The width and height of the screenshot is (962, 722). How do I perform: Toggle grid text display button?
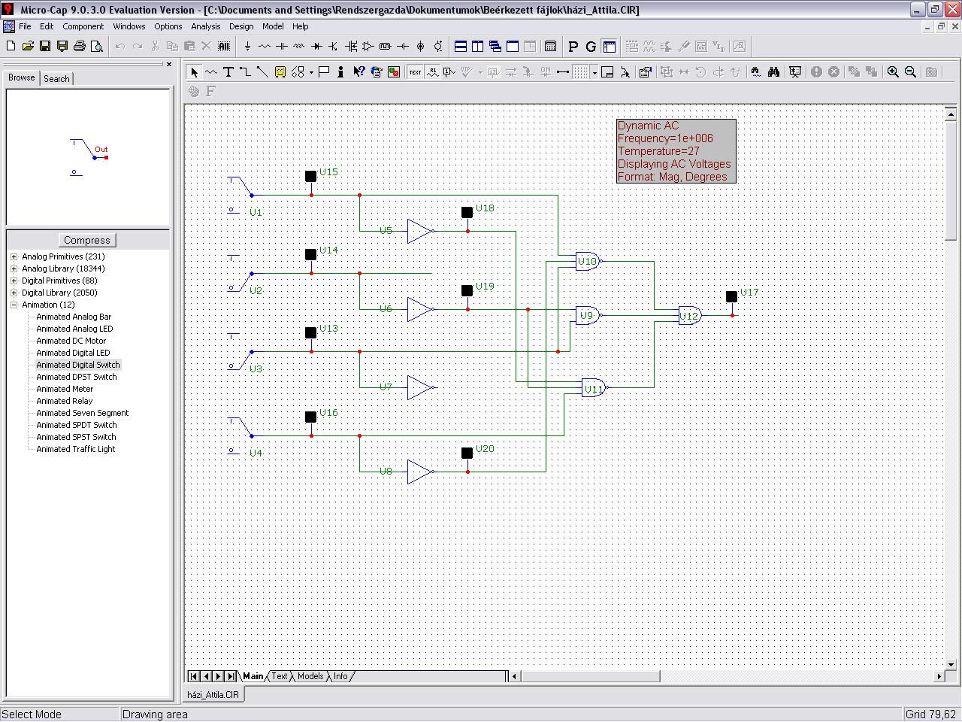(415, 72)
